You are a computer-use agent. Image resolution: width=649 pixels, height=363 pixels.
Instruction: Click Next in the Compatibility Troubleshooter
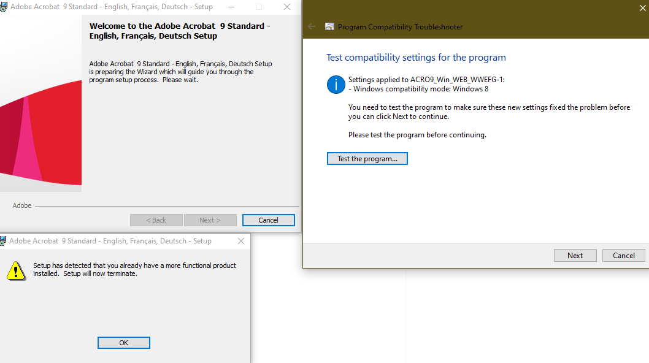[575, 255]
